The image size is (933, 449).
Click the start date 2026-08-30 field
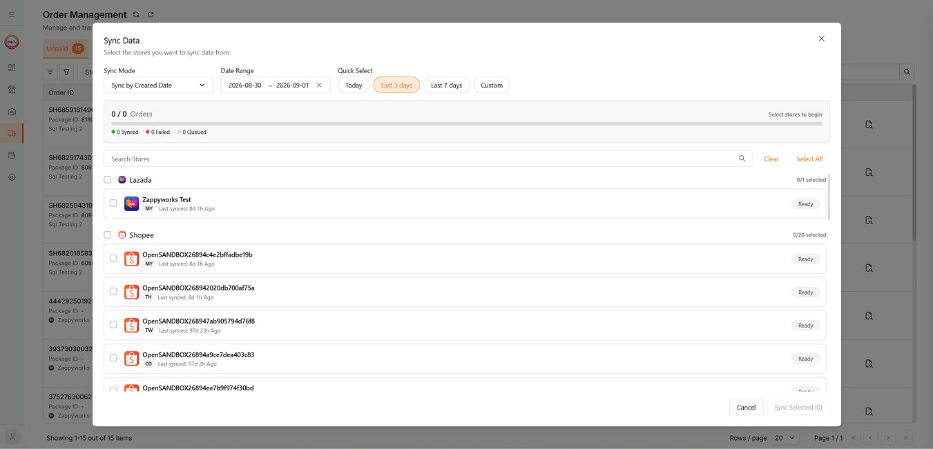245,86
